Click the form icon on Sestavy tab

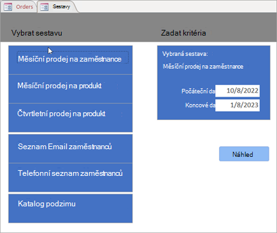coord(45,7)
